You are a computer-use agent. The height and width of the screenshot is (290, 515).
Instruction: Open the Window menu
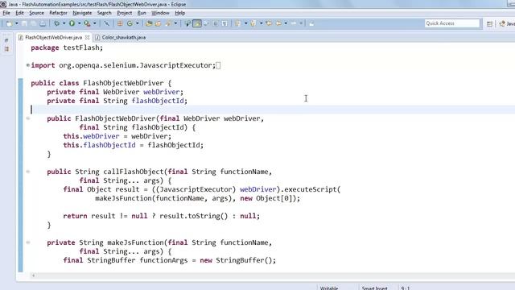click(160, 13)
